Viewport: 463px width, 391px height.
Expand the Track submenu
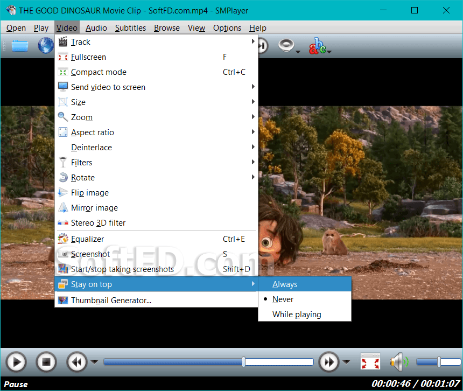click(x=156, y=41)
